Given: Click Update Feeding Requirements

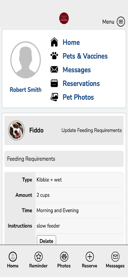Looking at the screenshot, I should click(x=92, y=131).
